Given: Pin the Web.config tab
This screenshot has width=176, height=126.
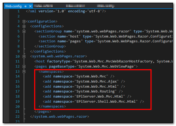Looking at the screenshot, I should coord(25,6).
